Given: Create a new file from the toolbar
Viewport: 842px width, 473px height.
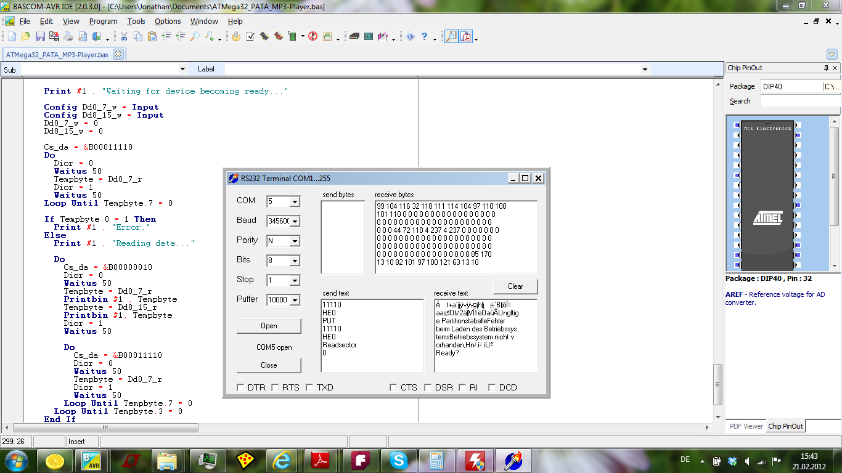Looking at the screenshot, I should coord(12,37).
